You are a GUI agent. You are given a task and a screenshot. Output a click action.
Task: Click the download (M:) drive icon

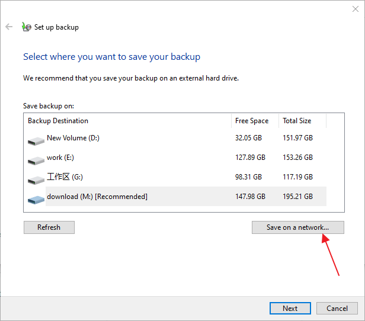coord(36,199)
